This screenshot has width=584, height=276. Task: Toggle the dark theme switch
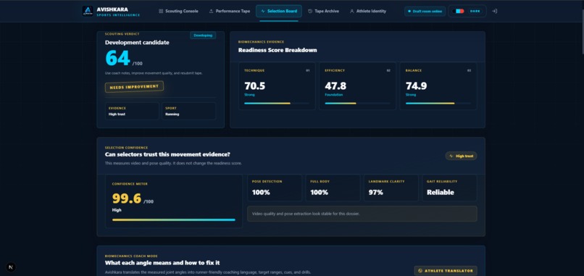point(458,11)
